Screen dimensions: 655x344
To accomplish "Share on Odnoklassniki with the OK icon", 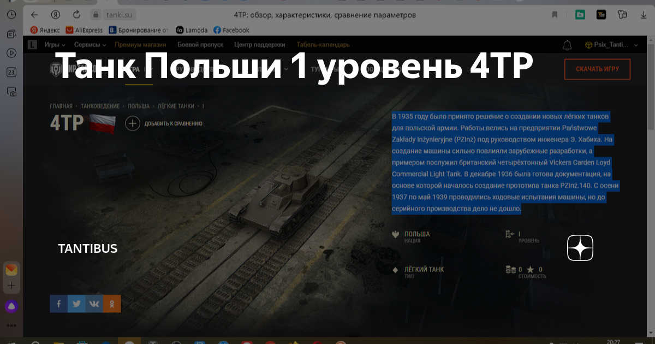I will [112, 304].
